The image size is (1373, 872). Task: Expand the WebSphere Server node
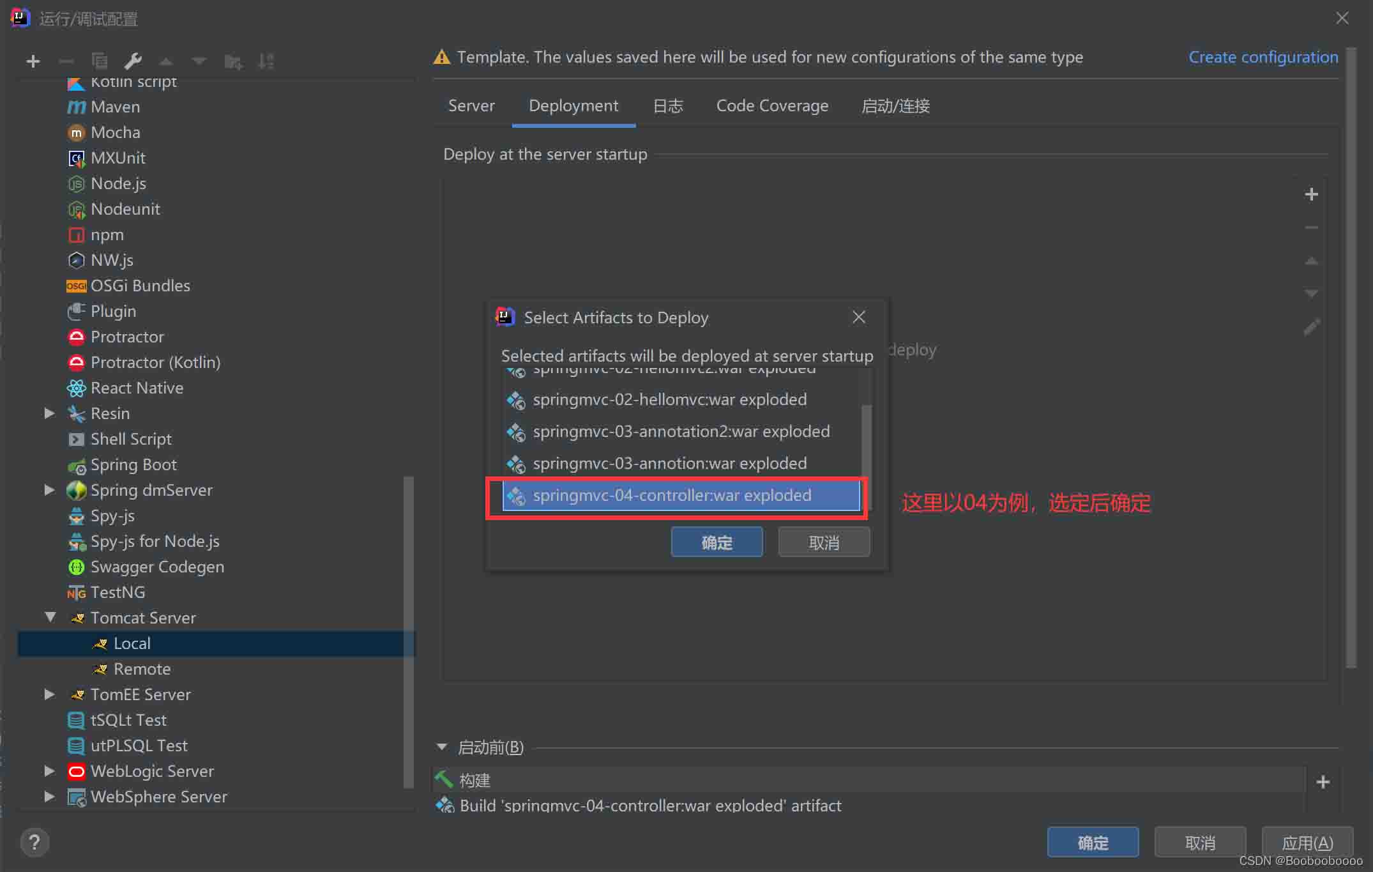tap(49, 797)
